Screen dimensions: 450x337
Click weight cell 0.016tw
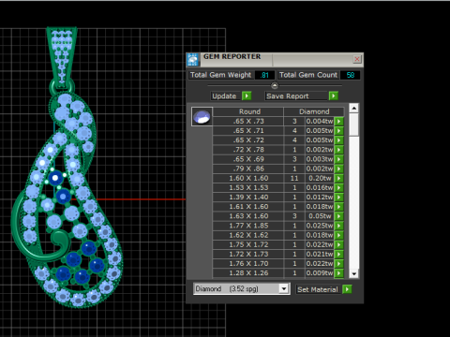[320, 187]
